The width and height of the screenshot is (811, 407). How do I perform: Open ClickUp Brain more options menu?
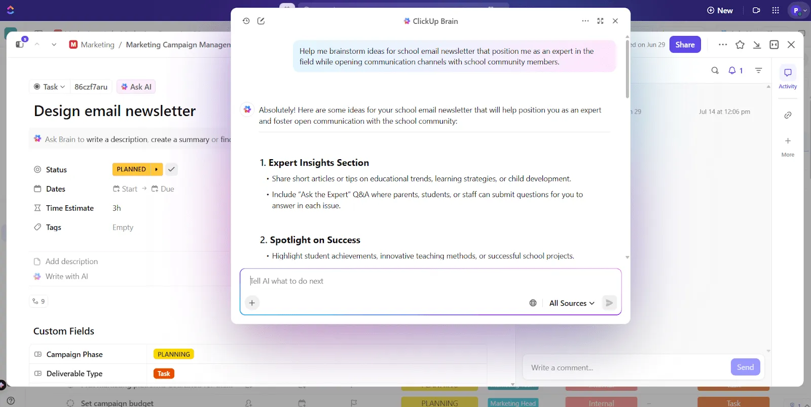click(x=585, y=21)
